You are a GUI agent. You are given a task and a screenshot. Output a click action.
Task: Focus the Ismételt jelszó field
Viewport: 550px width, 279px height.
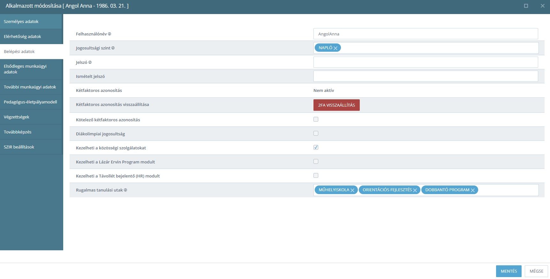pos(426,76)
